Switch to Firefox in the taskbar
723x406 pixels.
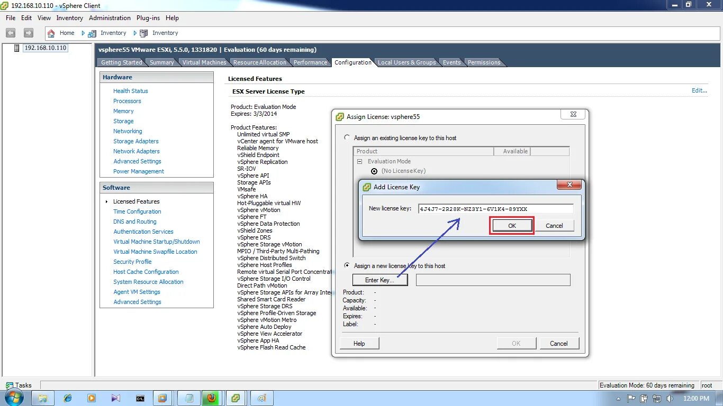click(x=212, y=398)
